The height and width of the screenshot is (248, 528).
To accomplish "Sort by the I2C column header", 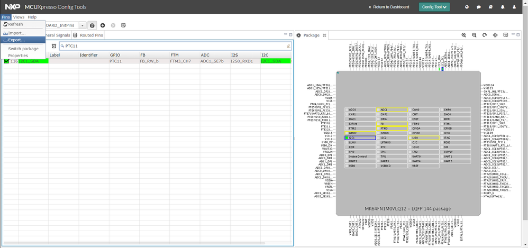I will click(275, 55).
